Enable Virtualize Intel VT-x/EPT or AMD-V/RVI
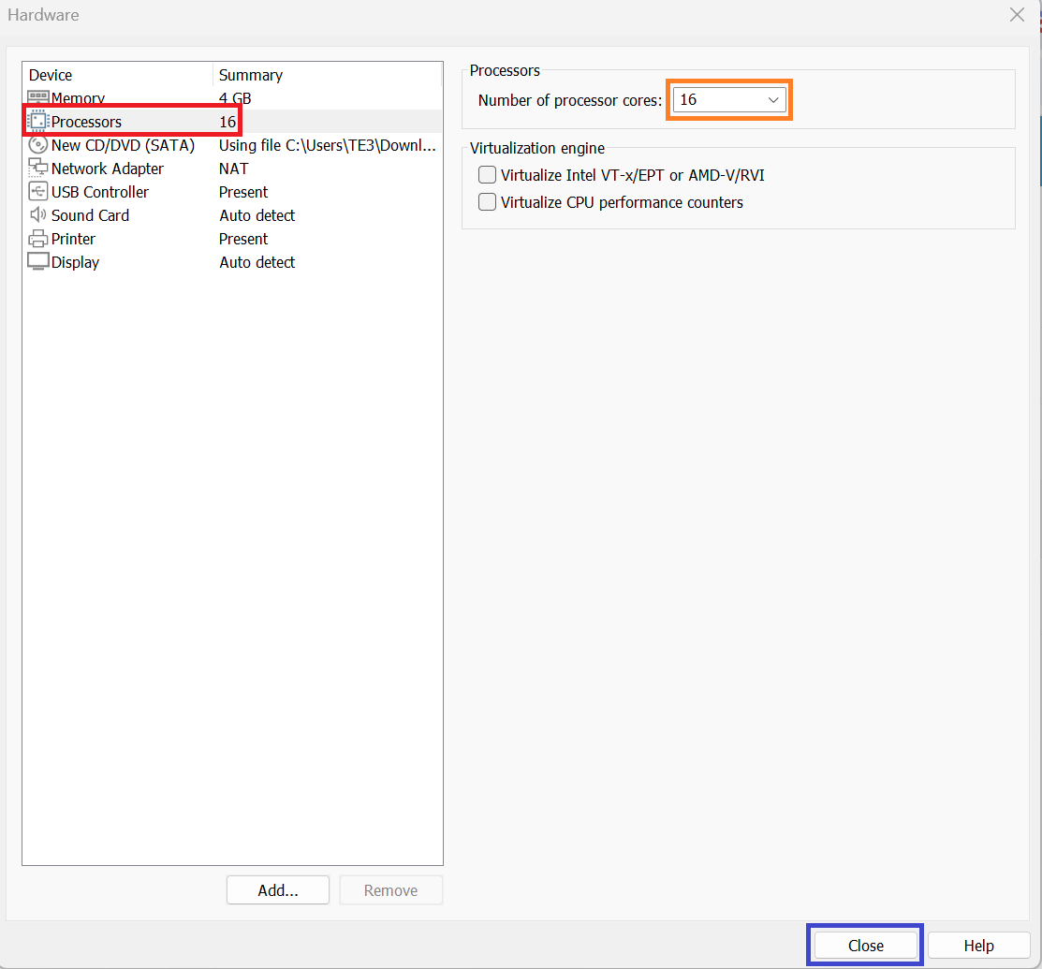Screen dimensions: 1042x969 tap(487, 175)
